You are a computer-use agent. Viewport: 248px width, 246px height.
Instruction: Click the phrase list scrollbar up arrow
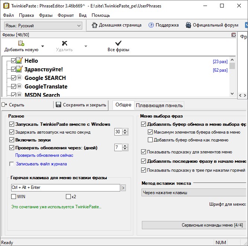coord(232,60)
